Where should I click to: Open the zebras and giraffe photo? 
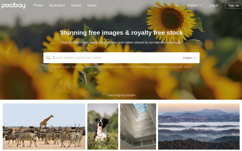tap(44, 127)
